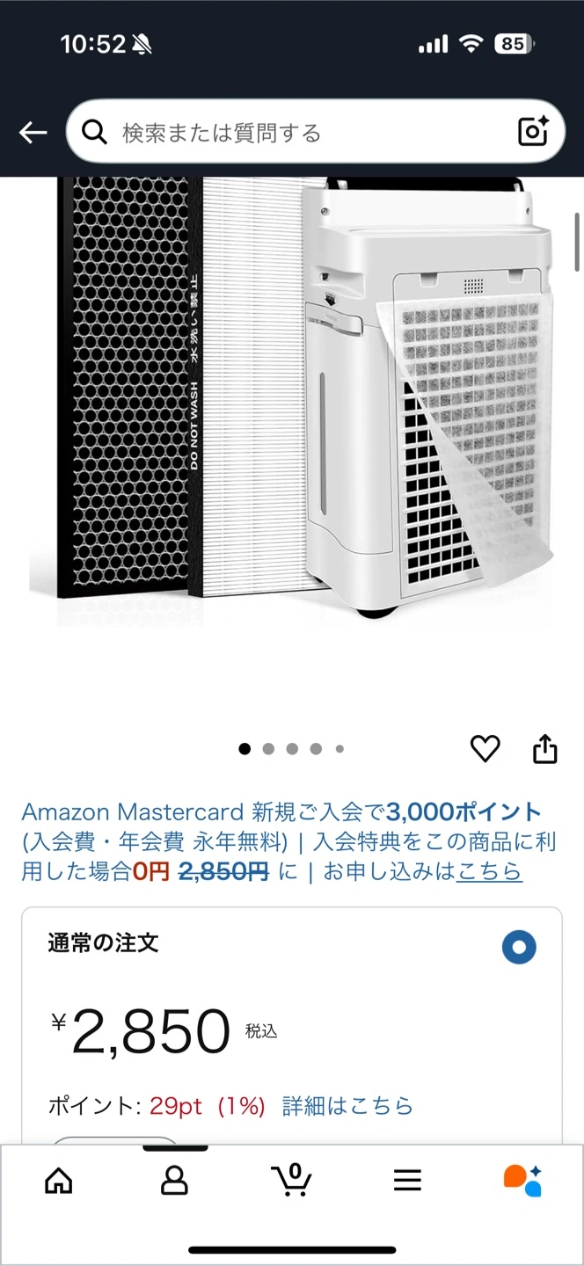
Task: Launch the Rufus AI assistant icon
Action: coord(522,1180)
